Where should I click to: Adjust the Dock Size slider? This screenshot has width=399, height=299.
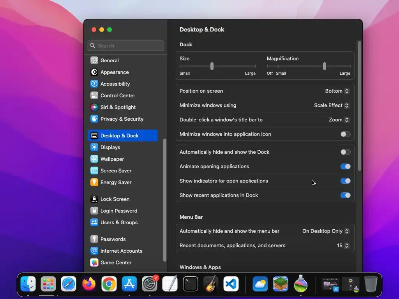point(212,66)
